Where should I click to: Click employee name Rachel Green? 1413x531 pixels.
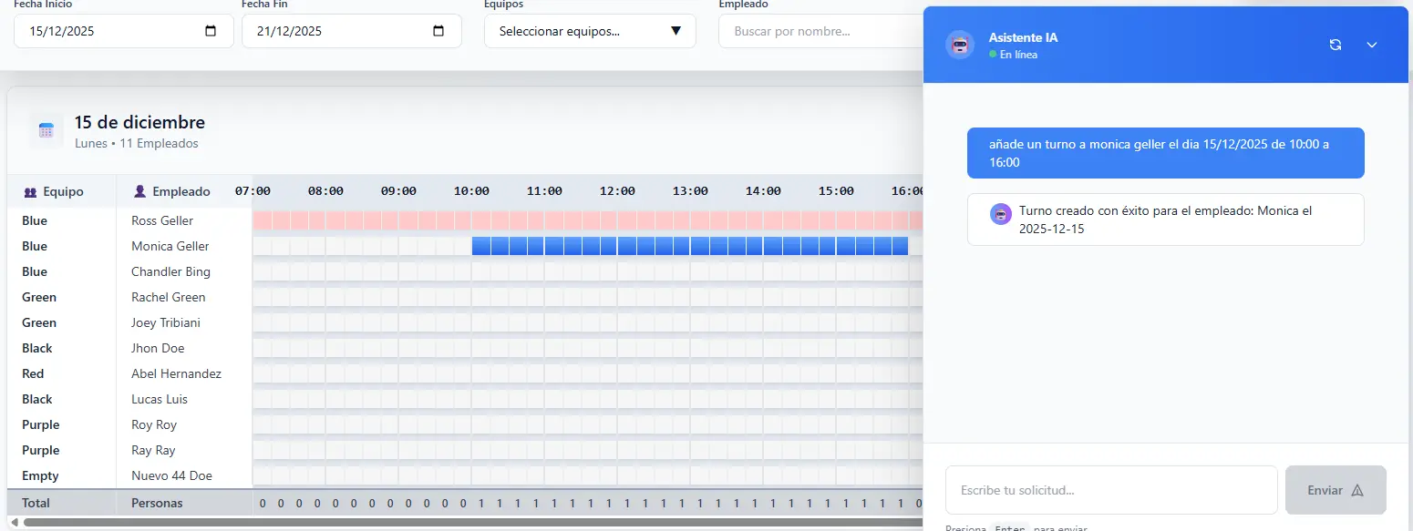169,297
